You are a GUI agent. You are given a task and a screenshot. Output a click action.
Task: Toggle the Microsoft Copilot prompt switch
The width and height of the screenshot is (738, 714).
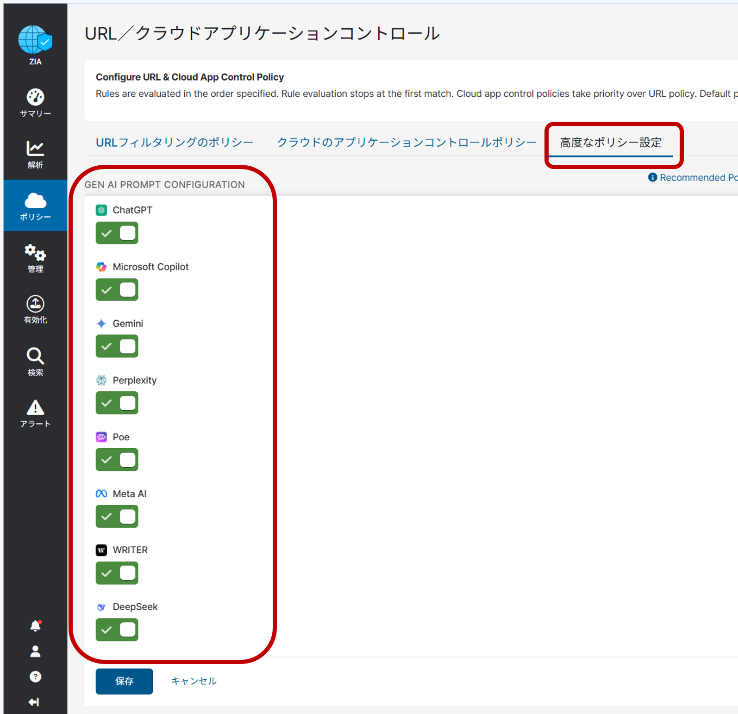pos(117,290)
